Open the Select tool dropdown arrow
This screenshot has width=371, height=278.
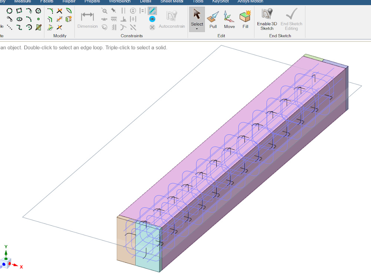197,29
